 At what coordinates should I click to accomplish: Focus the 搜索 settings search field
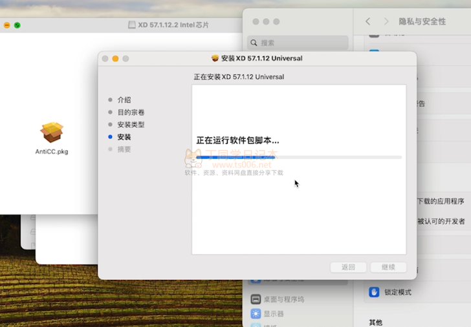(298, 43)
